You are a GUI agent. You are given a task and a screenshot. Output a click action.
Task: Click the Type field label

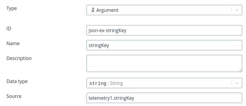[12, 8]
